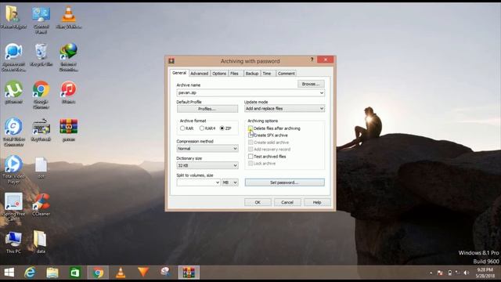
Task: Switch to Chrome in the taskbar
Action: 98,273
